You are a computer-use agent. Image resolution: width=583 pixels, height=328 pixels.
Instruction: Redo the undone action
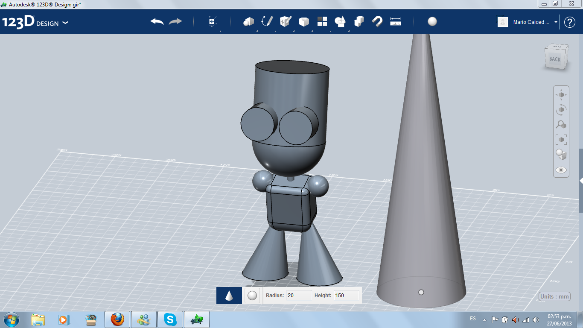pyautogui.click(x=175, y=21)
